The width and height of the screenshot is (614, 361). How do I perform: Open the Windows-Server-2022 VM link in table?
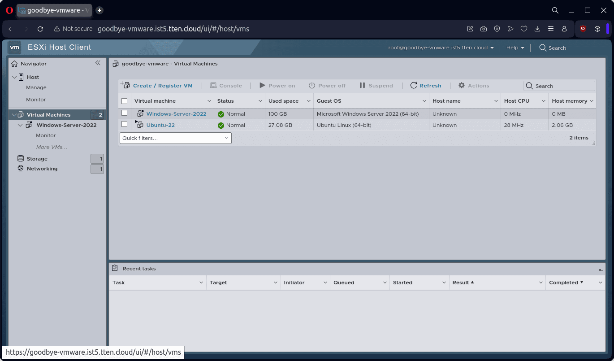coord(177,114)
